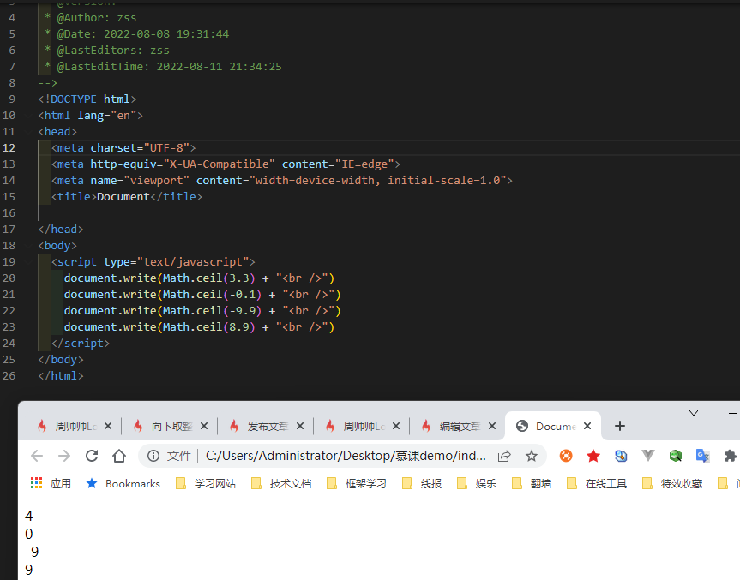Click the X-UA-Compatible meta line
Image resolution: width=740 pixels, height=580 pixels.
click(226, 164)
